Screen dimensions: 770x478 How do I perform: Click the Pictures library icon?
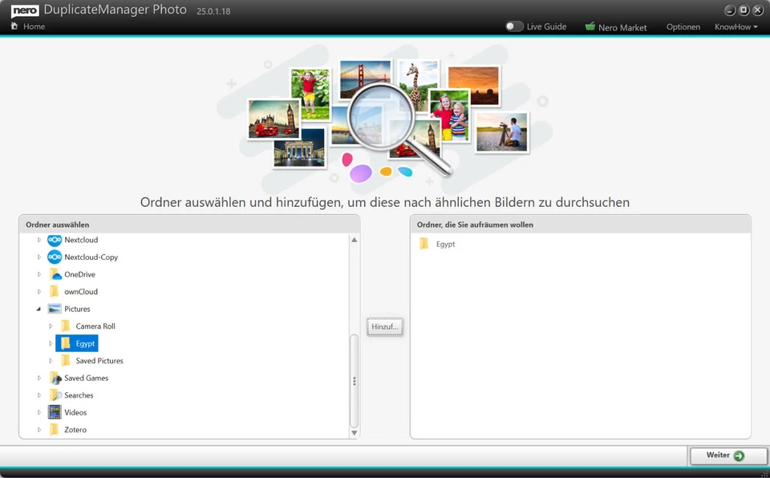[x=55, y=309]
